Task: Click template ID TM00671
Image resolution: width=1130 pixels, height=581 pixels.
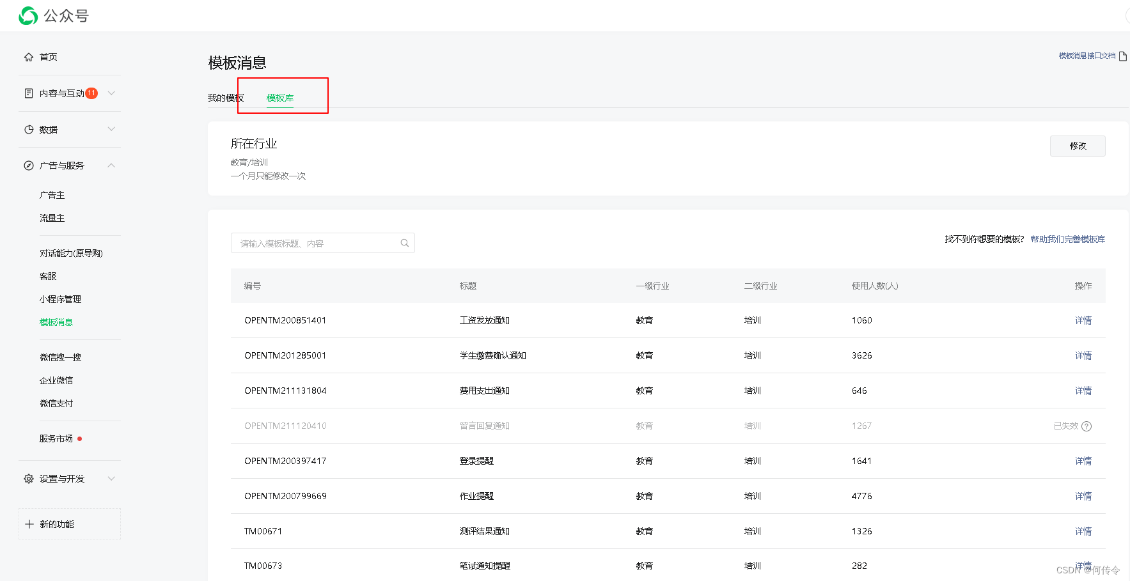Action: [263, 531]
